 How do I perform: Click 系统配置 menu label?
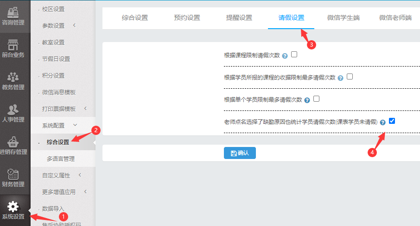click(53, 126)
